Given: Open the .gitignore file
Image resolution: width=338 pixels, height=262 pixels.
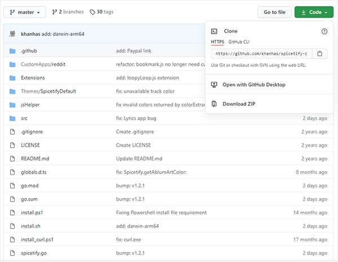Looking at the screenshot, I should [32, 132].
